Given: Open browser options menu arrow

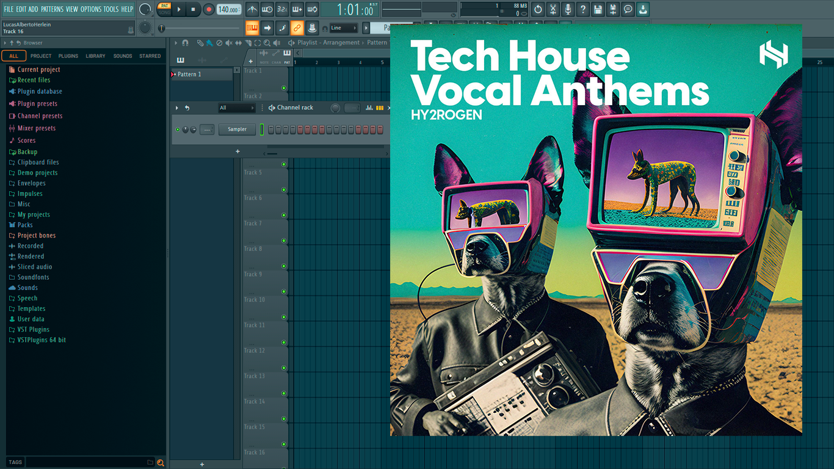Looking at the screenshot, I should pyautogui.click(x=5, y=43).
